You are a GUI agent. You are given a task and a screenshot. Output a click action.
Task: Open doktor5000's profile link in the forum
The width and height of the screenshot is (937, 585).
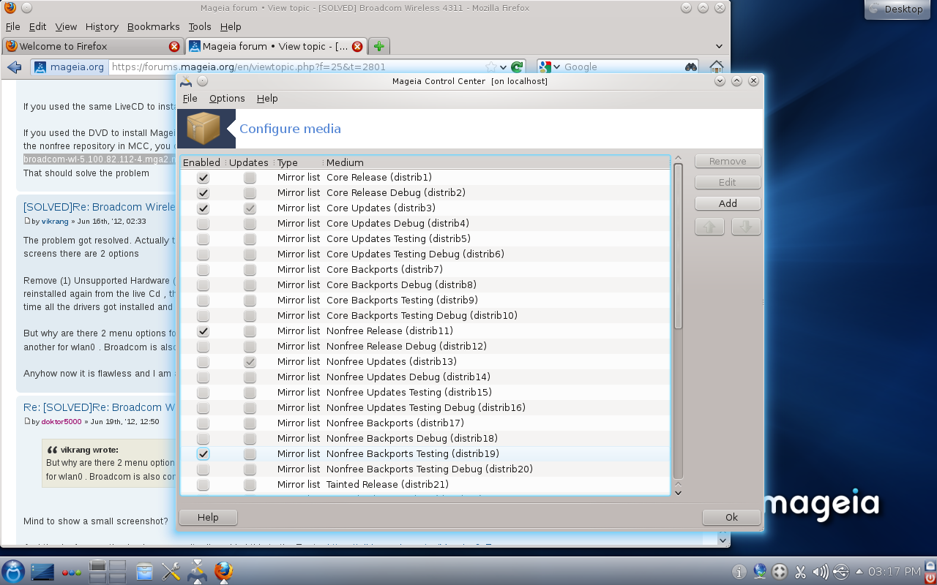click(61, 422)
